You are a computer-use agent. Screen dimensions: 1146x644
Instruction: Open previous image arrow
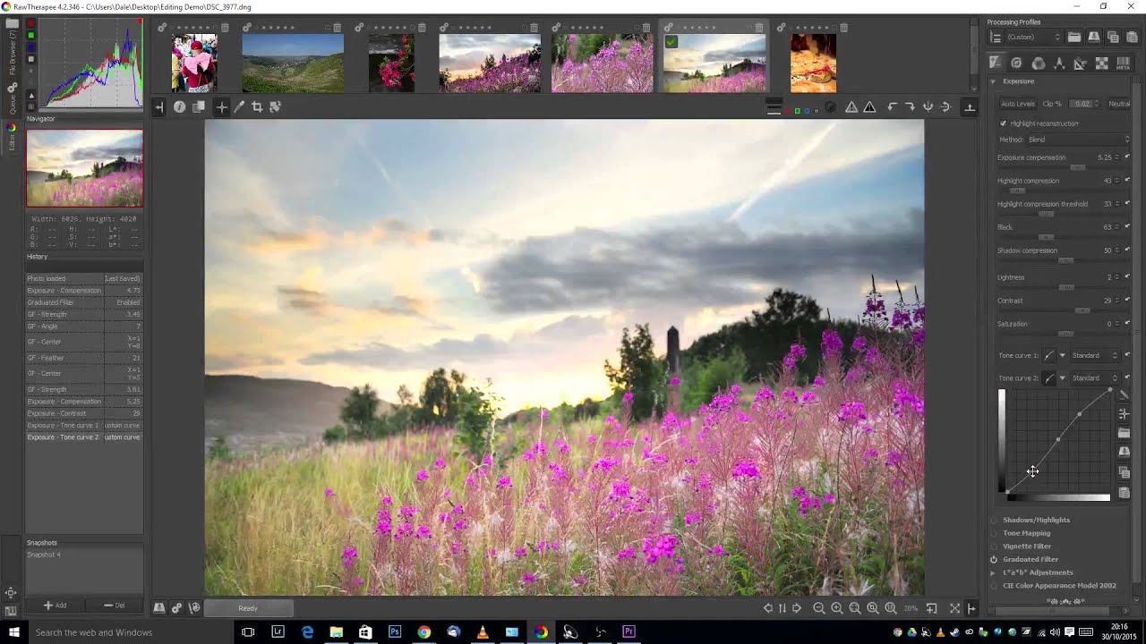[767, 608]
